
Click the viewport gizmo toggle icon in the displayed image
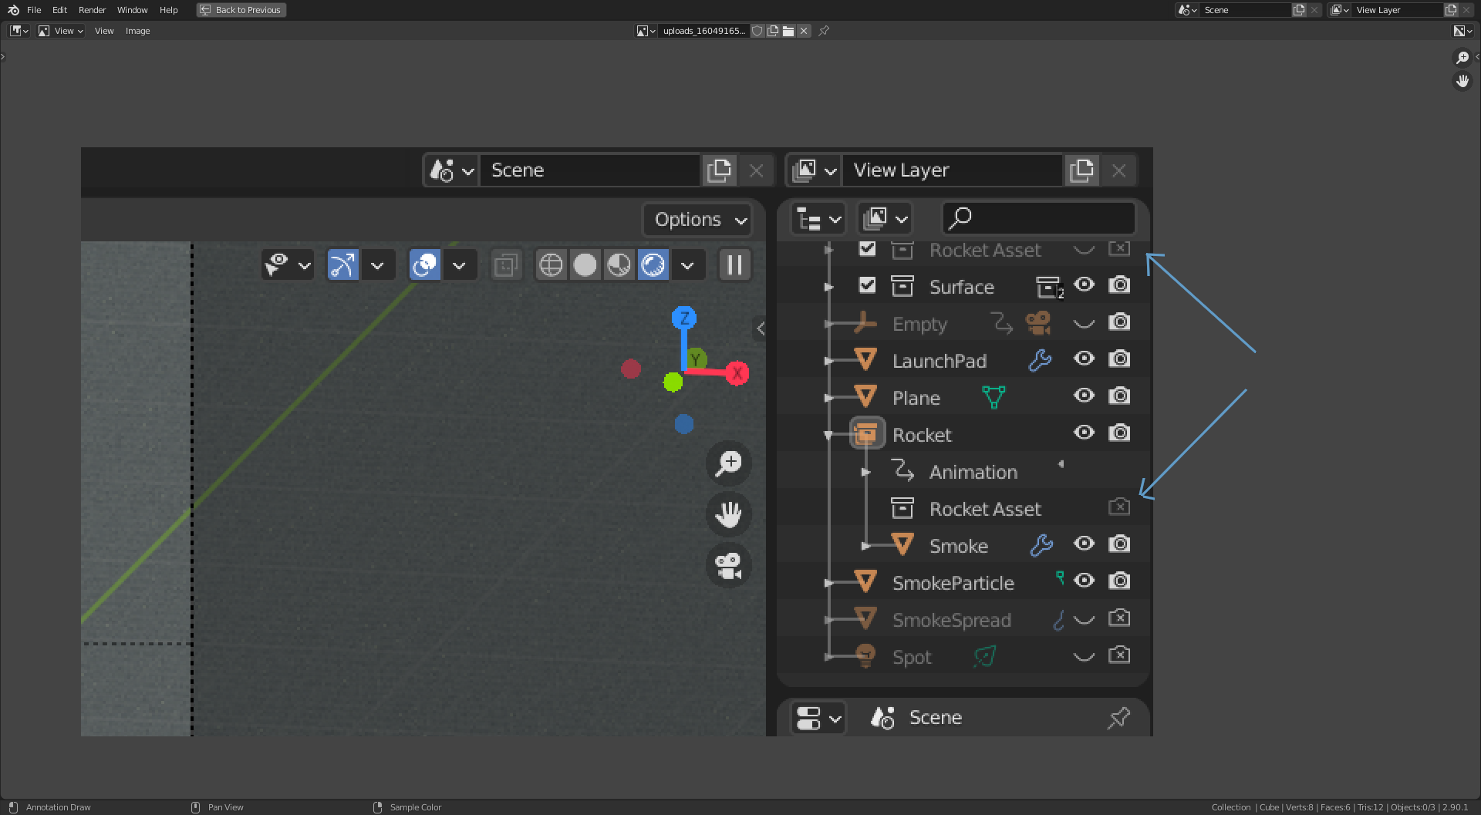[x=344, y=265]
